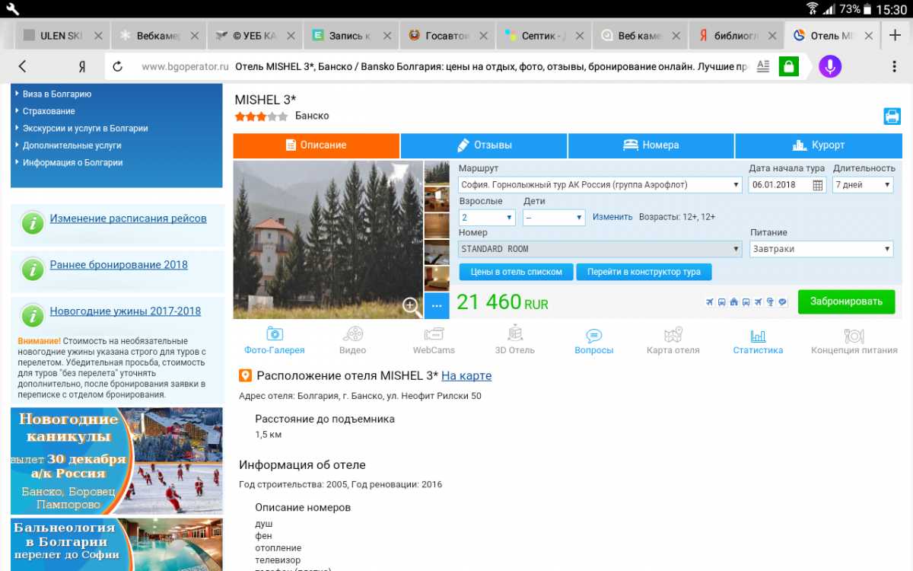Open the main hotel photo
The image size is (913, 571).
[x=328, y=240]
